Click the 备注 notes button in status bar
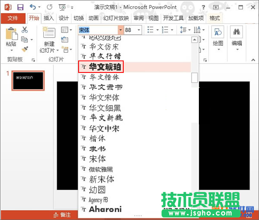 click(62, 215)
